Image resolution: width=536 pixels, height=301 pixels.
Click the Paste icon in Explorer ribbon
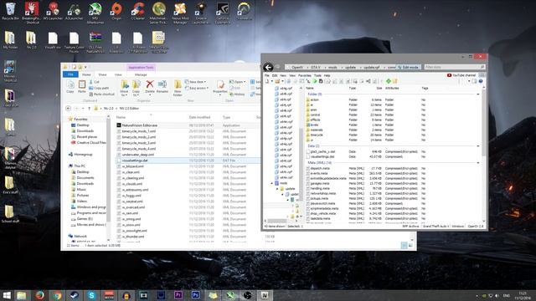click(x=82, y=86)
